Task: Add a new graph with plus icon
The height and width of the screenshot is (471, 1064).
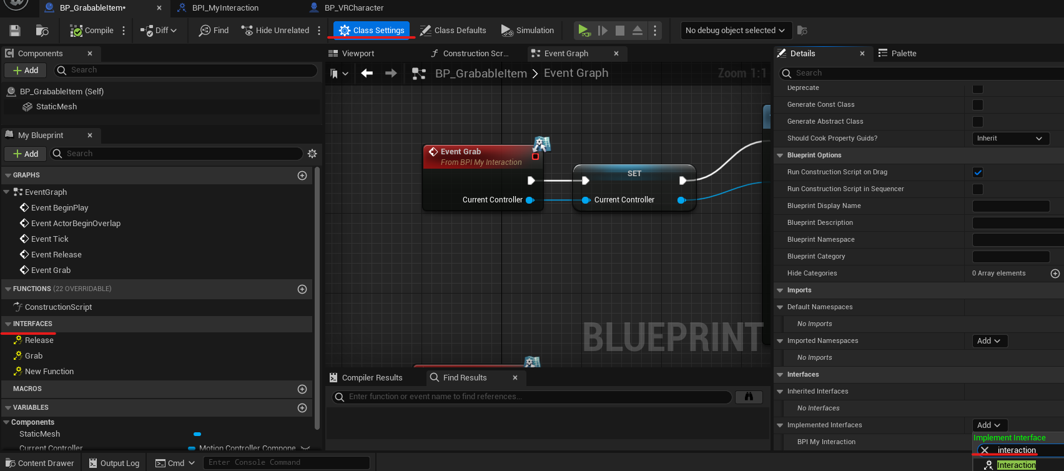Action: point(302,176)
